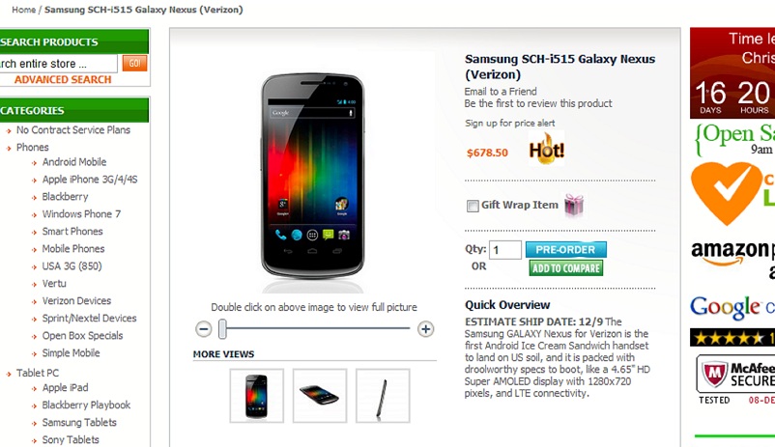This screenshot has height=447, width=775.
Task: Click the Hot! flame icon
Action: pos(546,149)
